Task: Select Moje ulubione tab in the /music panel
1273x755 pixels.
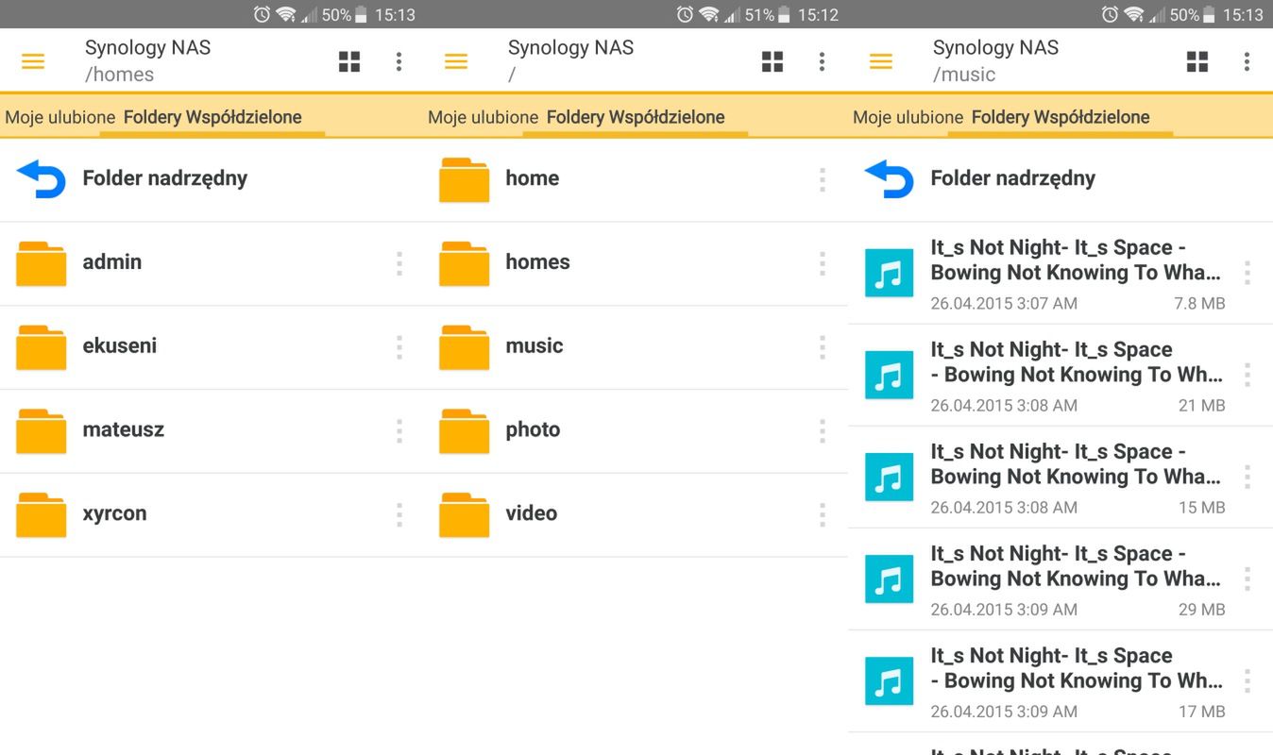Action: point(908,118)
